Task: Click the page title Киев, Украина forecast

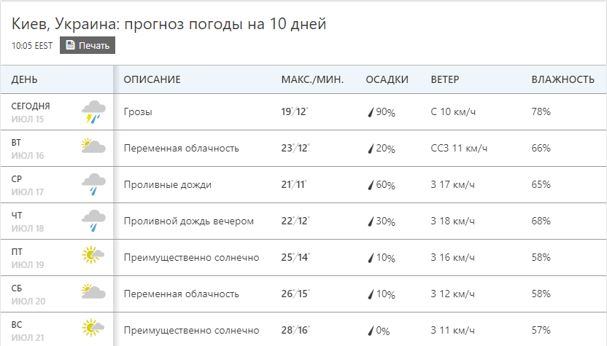Action: point(169,24)
